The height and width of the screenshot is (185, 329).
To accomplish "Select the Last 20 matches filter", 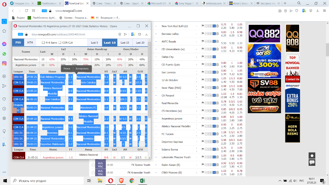I will click(x=140, y=43).
